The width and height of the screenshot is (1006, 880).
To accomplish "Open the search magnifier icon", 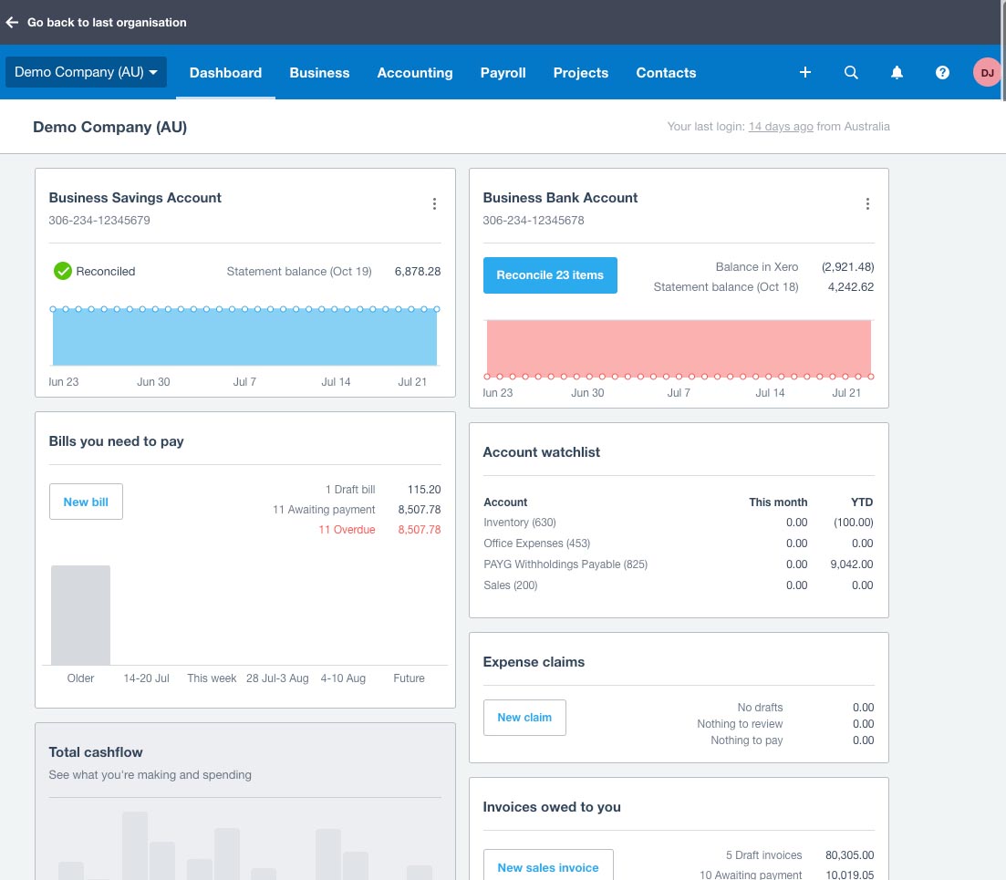I will click(851, 72).
